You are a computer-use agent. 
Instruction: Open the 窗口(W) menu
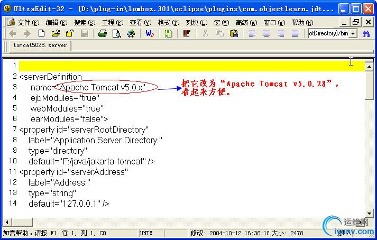click(x=274, y=23)
